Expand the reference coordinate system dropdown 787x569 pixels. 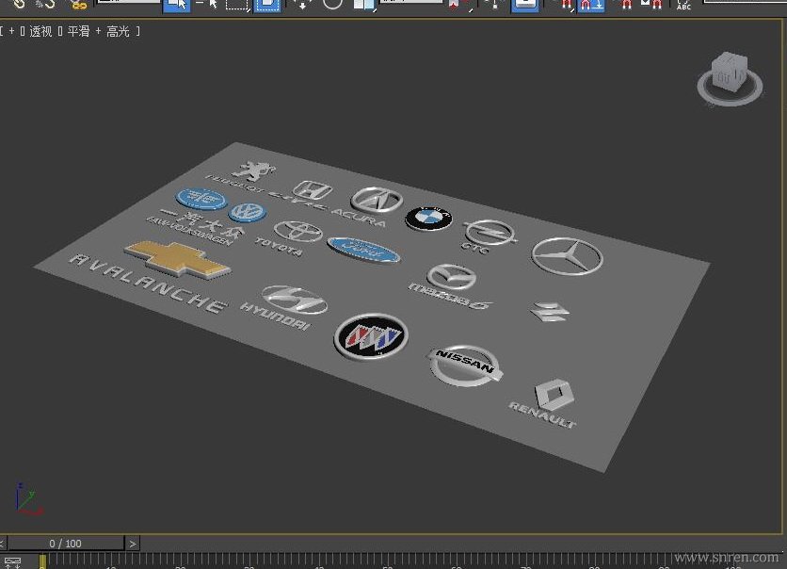pos(412,3)
